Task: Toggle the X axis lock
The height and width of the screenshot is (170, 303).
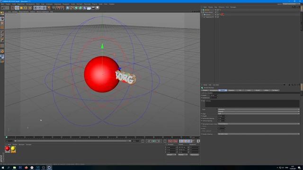Action: click(x=36, y=8)
